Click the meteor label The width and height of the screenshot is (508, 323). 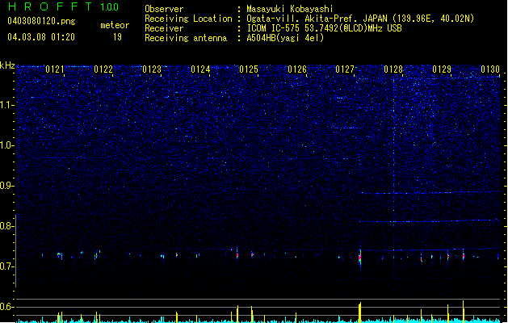[x=115, y=25]
